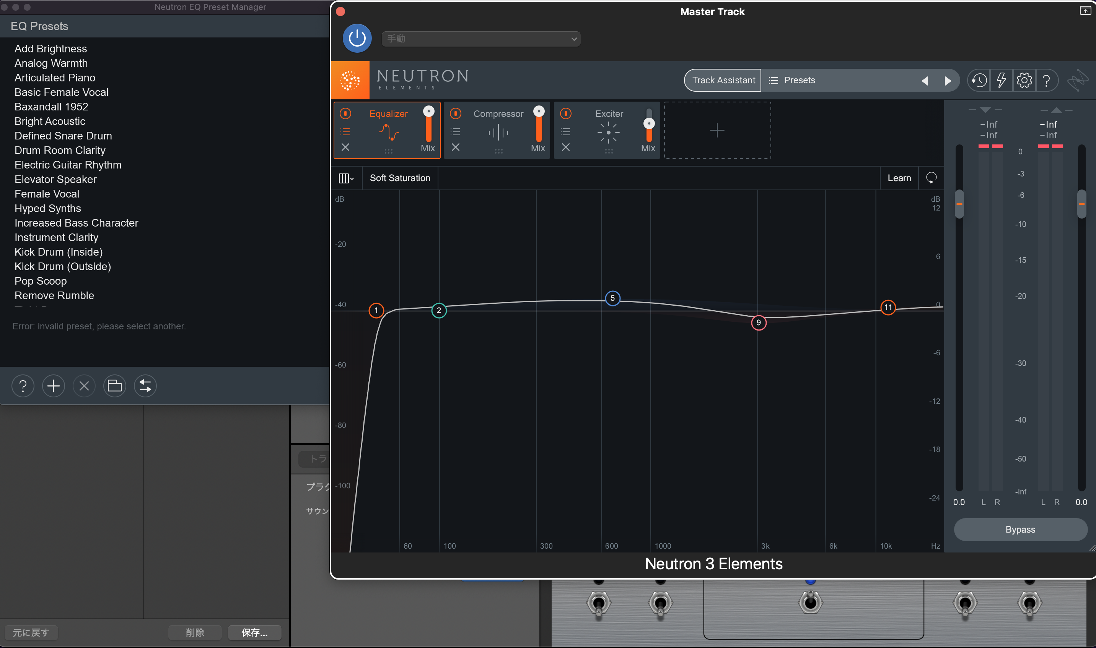This screenshot has height=648, width=1096.
Task: Click the Bypass button
Action: coord(1020,529)
